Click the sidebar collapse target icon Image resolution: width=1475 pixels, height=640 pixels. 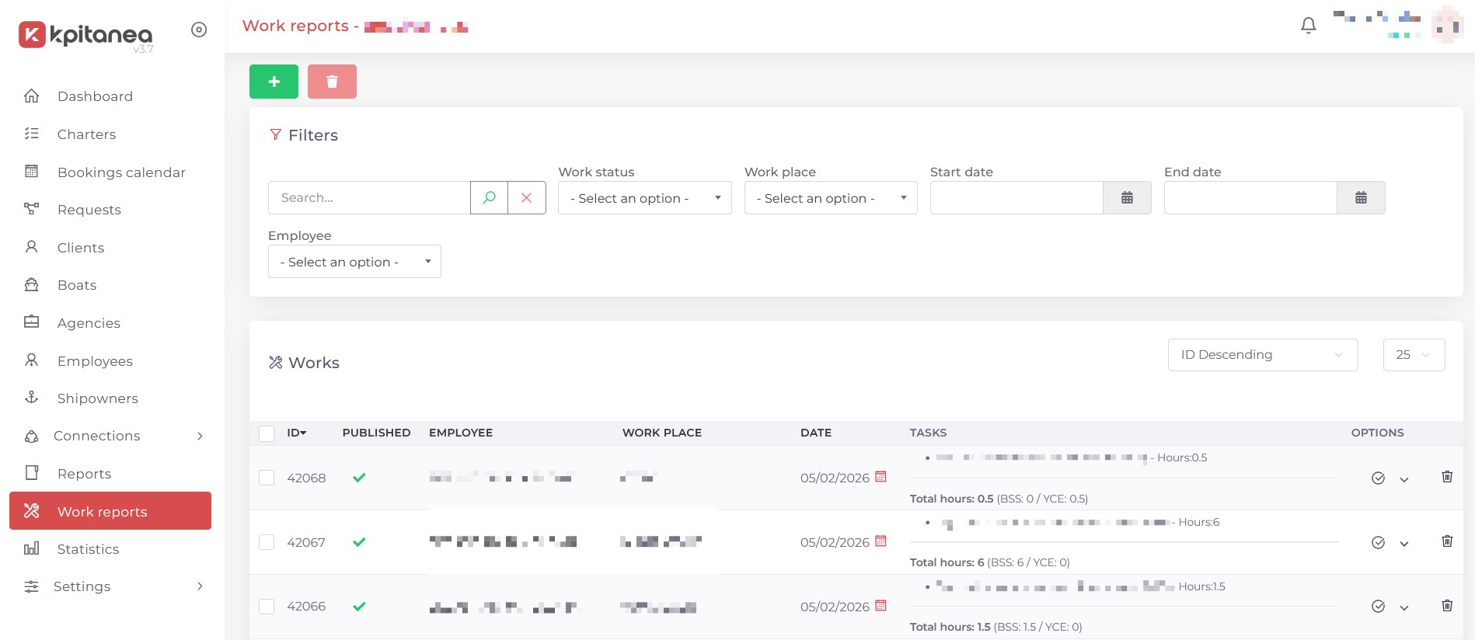pos(199,30)
